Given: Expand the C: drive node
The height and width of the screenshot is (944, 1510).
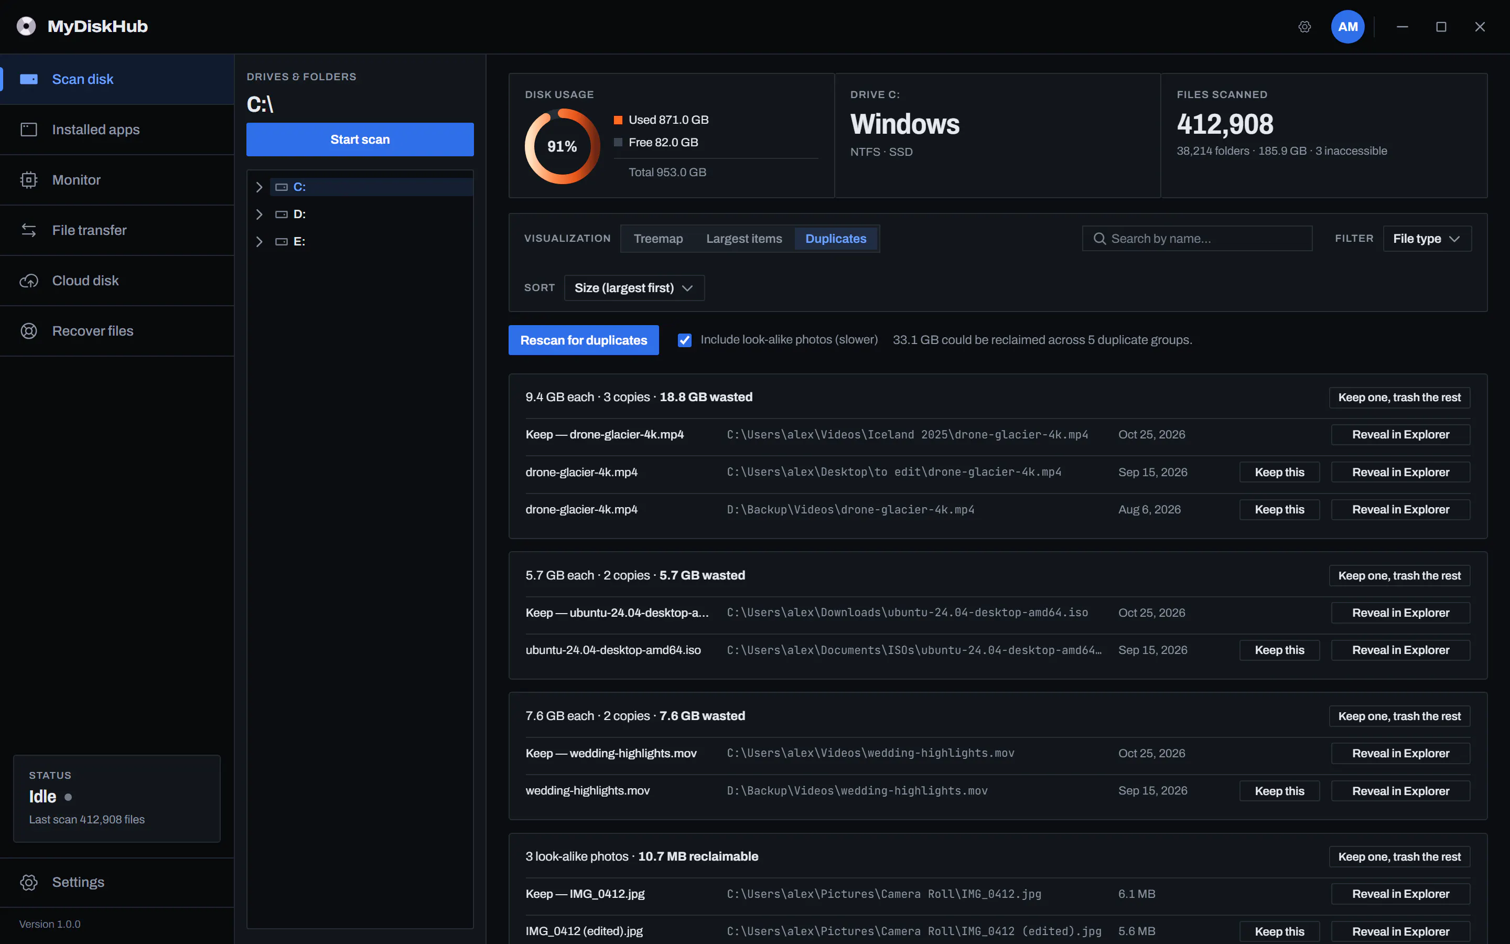Looking at the screenshot, I should [x=259, y=187].
